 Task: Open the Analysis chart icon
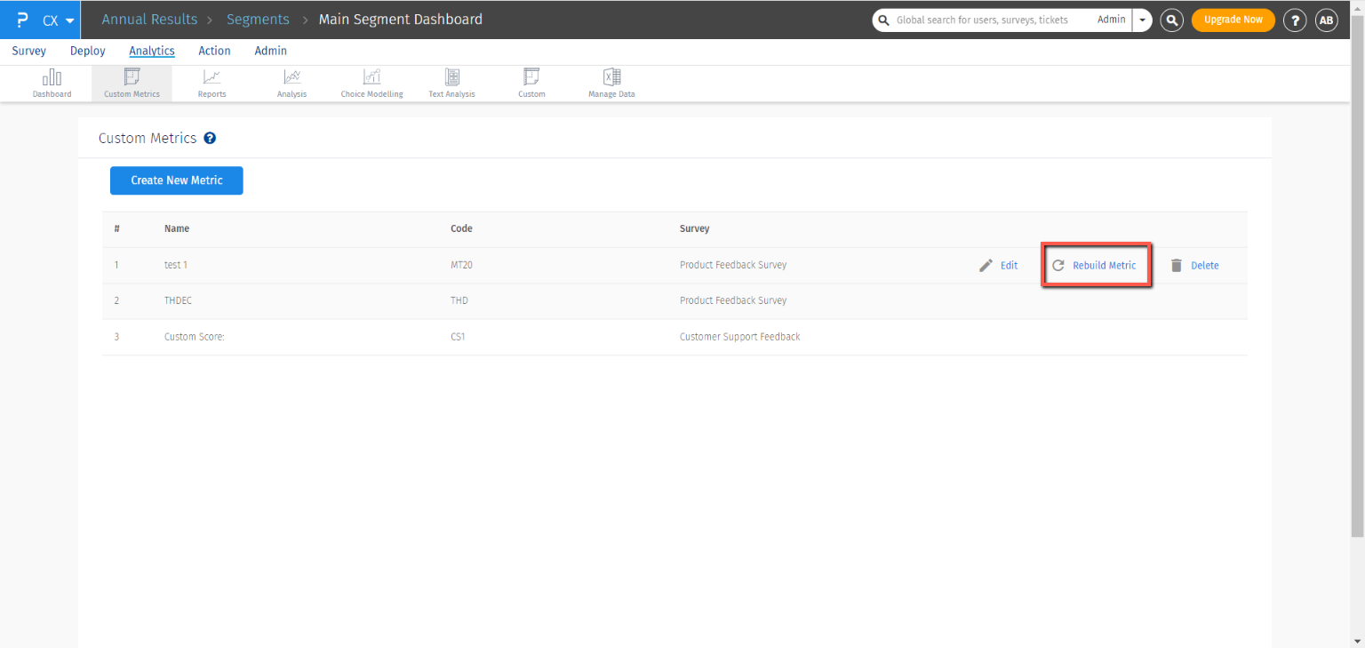[291, 77]
